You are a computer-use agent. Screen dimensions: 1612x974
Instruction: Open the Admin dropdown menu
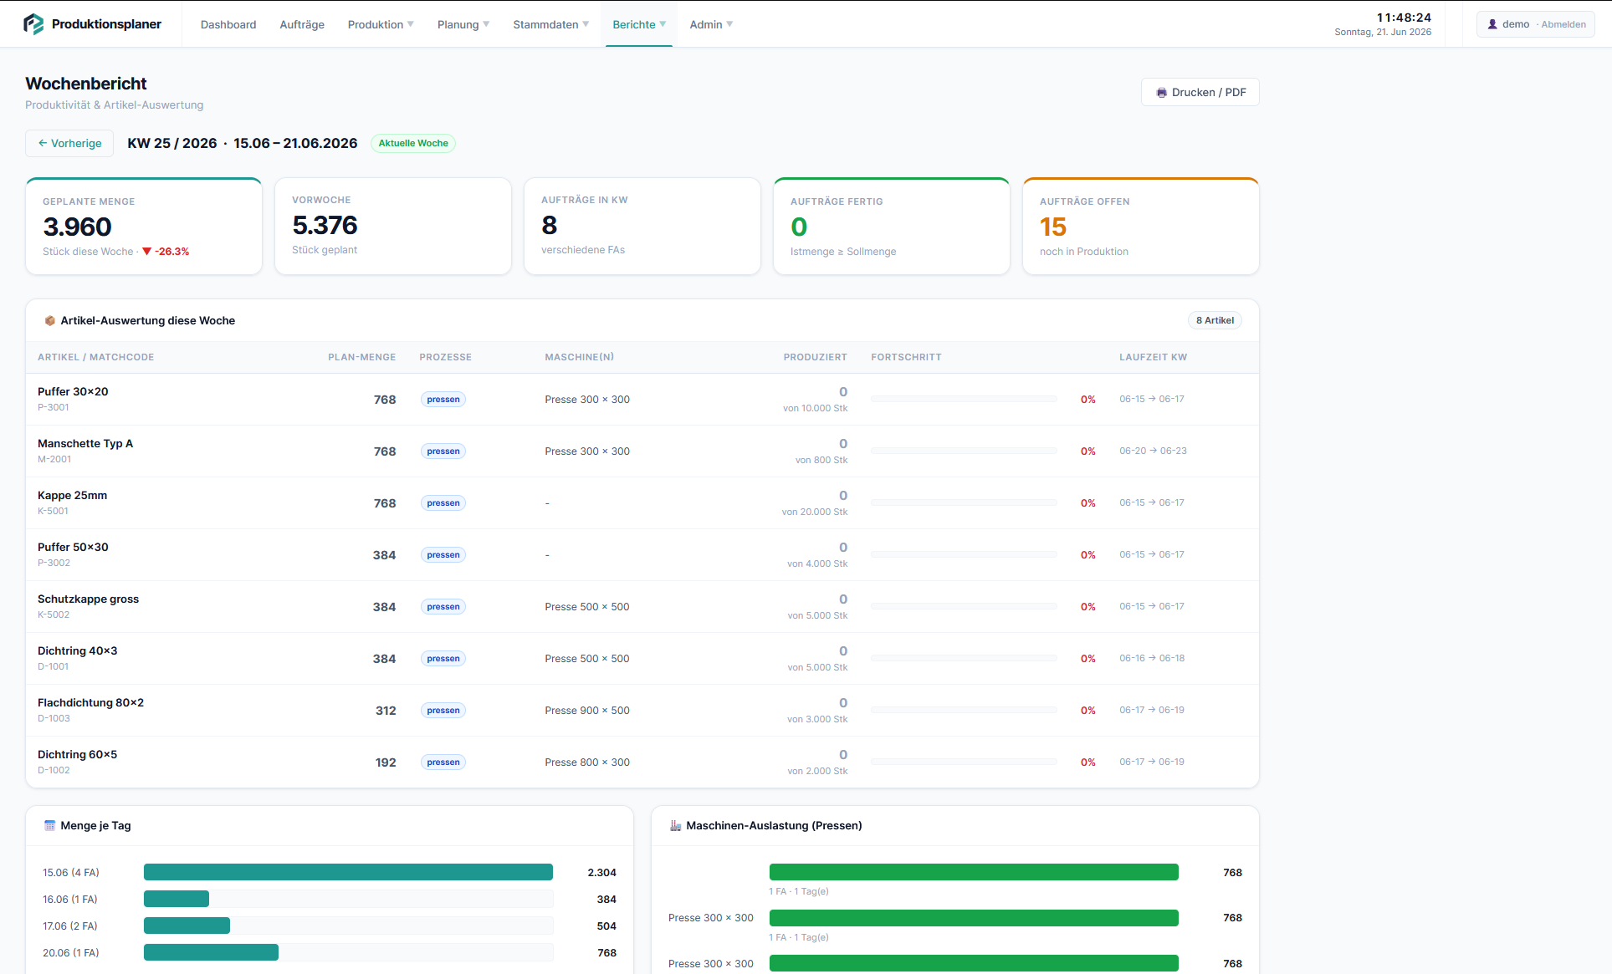711,24
